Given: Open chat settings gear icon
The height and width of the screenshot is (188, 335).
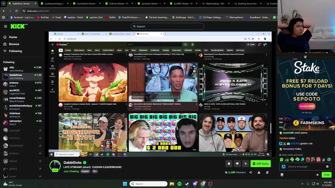Looking at the screenshot, I should (317, 175).
